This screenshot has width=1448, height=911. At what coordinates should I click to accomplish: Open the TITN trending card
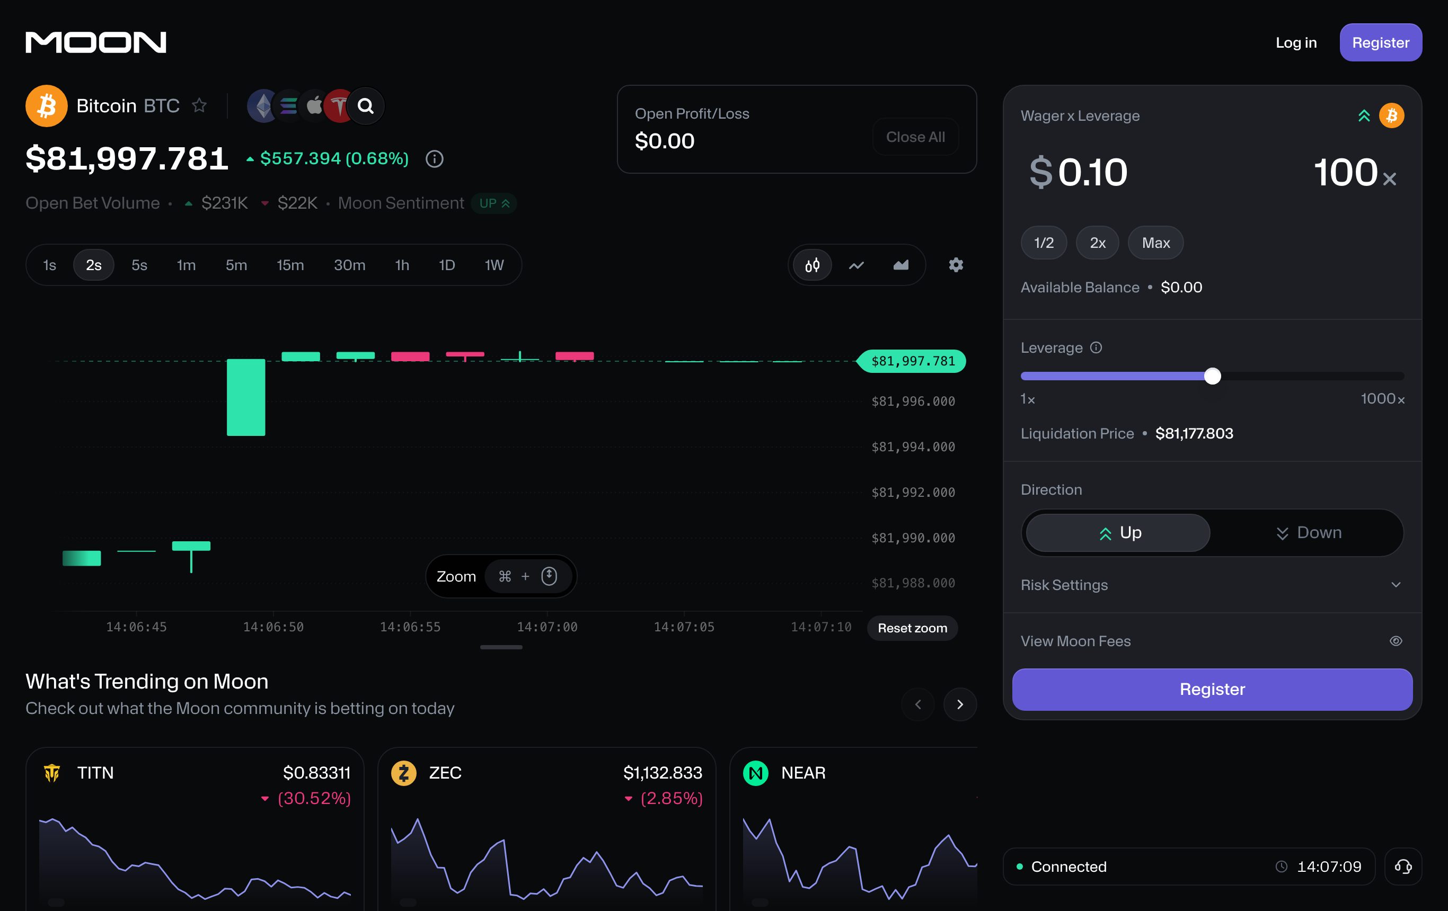coord(195,829)
